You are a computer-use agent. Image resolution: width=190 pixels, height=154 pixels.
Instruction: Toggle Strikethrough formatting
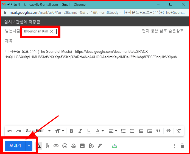(x=169, y=131)
